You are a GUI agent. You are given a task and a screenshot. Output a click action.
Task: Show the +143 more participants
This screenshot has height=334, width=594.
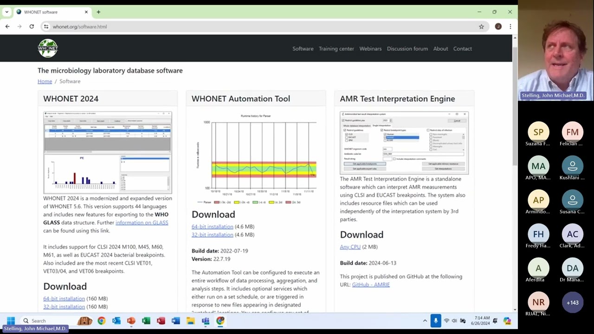[x=572, y=302]
